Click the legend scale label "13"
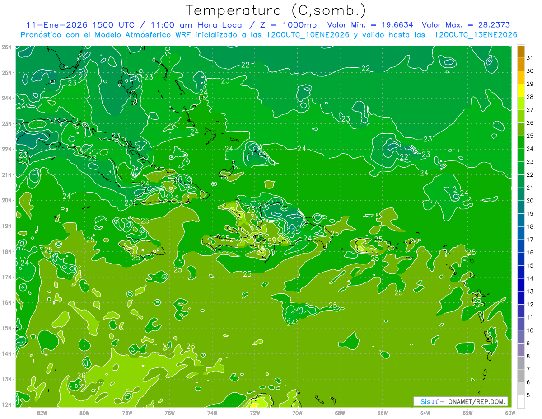Screen dimensions: 542x419 click(x=530, y=292)
